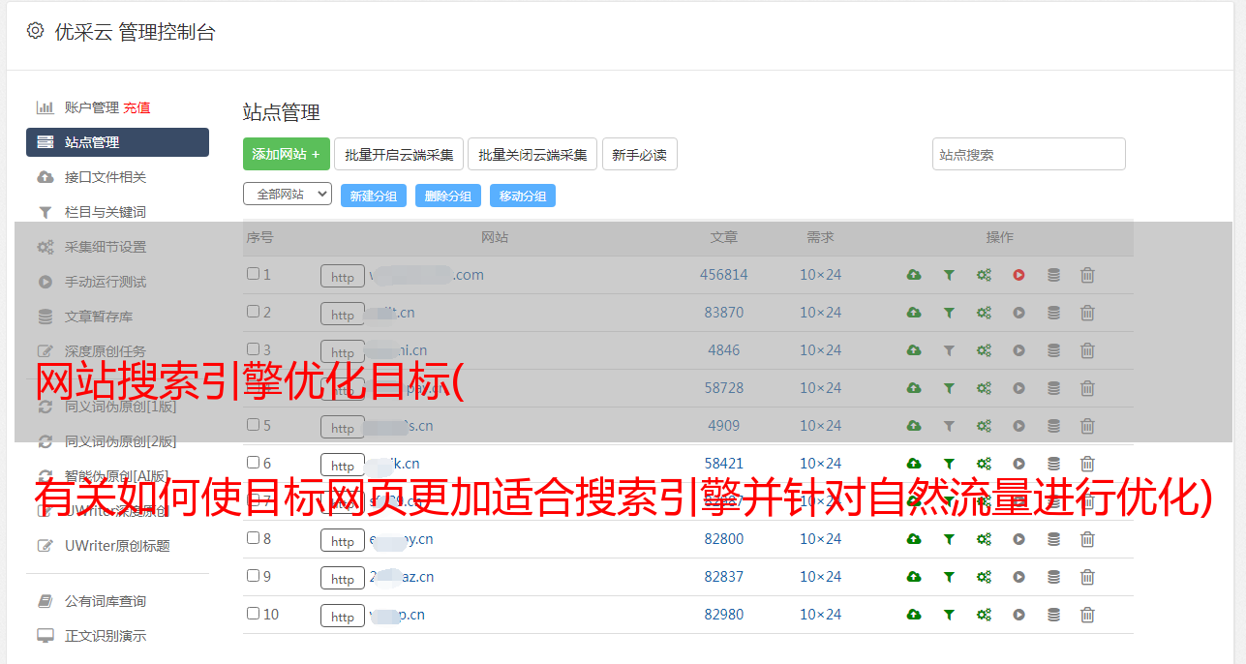Viewport: 1246px width, 664px height.
Task: Click the red play icon in row 1
Action: click(1018, 275)
